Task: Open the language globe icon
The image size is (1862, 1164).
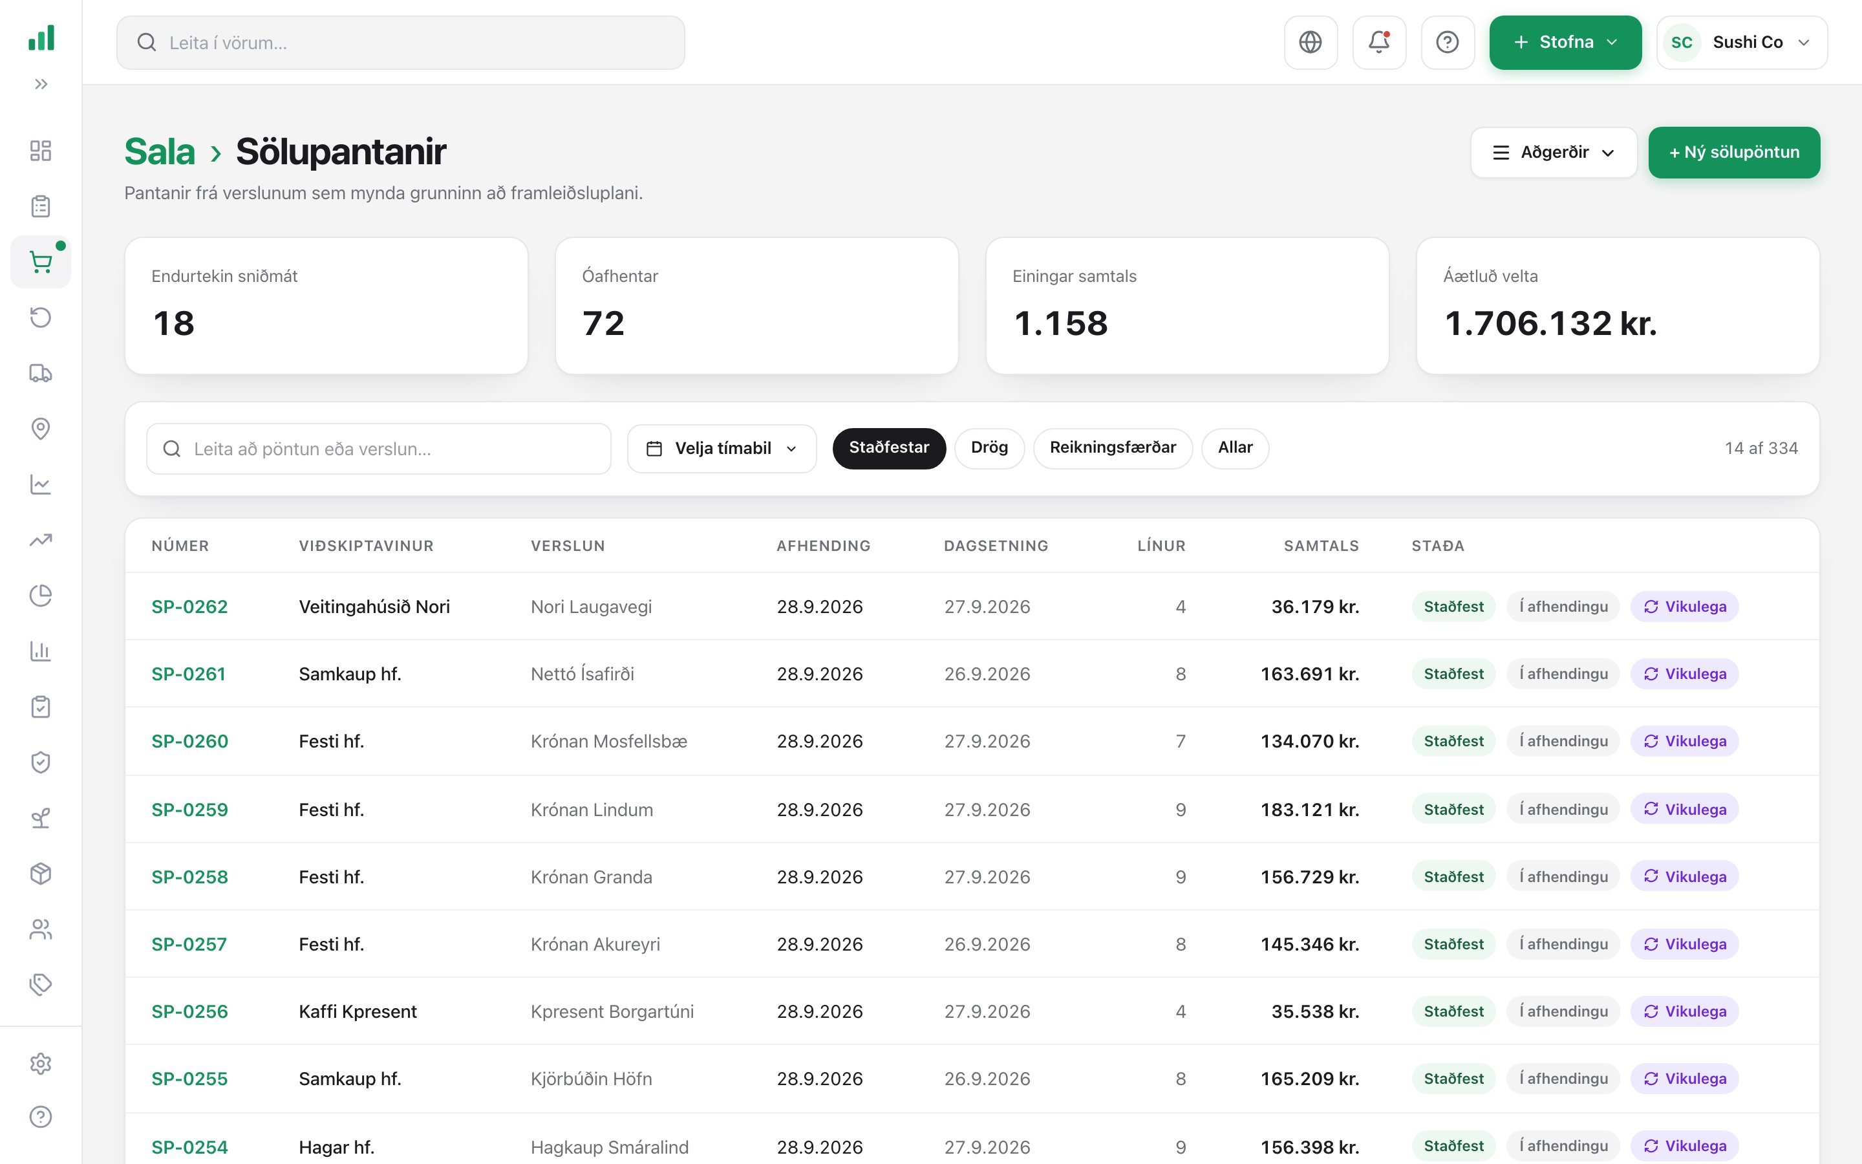Action: [1311, 42]
